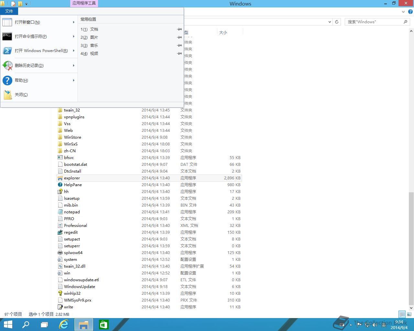The height and width of the screenshot is (331, 414).
Task: Select the Close (关闭) menu entry
Action: 38,95
